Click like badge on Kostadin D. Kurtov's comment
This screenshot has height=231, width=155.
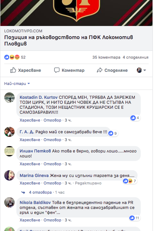click(x=135, y=118)
